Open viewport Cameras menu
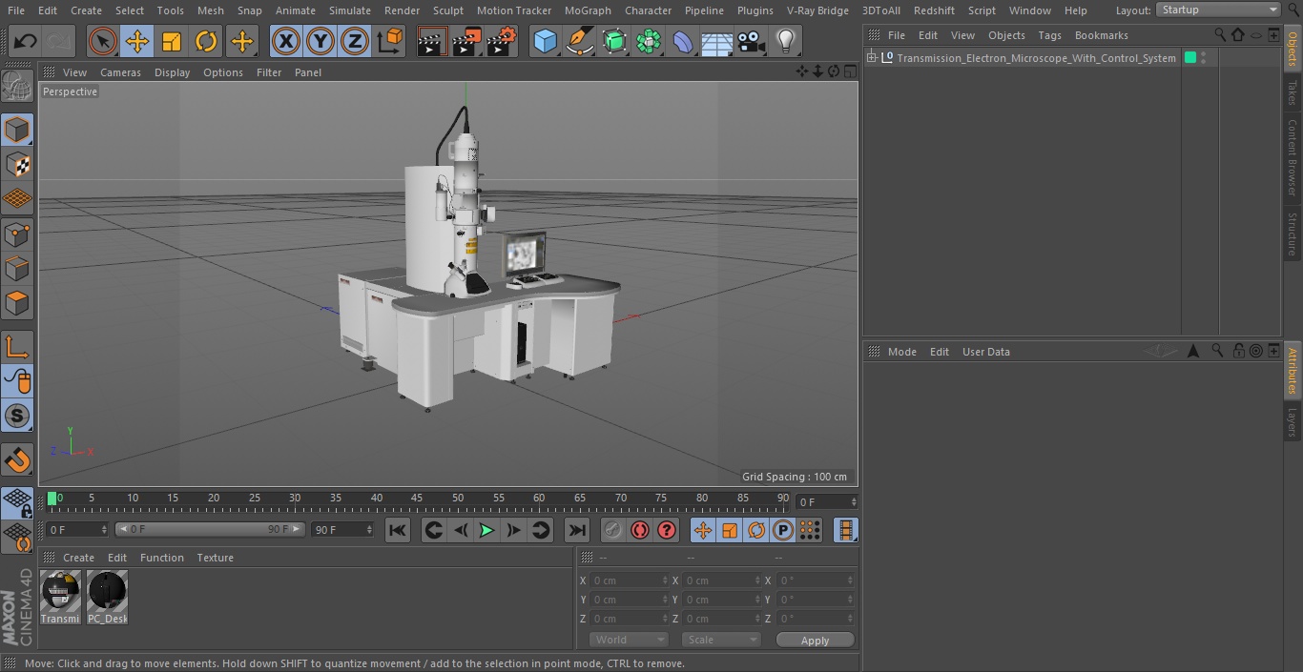This screenshot has width=1303, height=672. click(120, 72)
